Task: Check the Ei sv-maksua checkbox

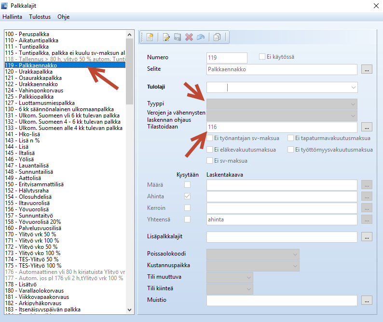Action: pos(209,161)
